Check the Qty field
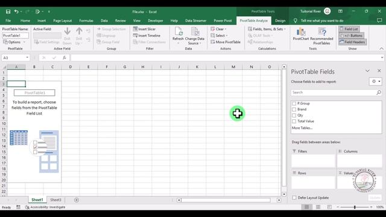 [x=294, y=115]
